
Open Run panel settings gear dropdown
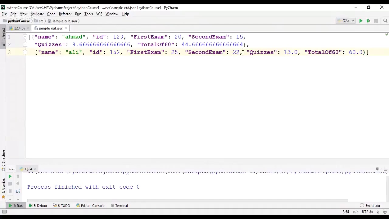378,169
